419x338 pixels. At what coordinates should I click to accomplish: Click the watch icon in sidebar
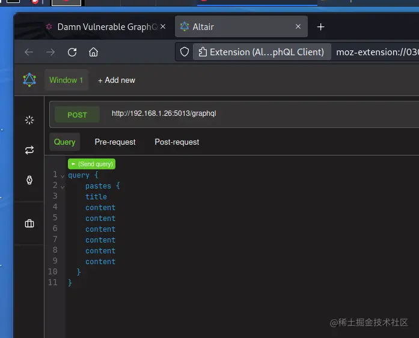(x=29, y=180)
